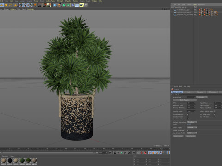The width and height of the screenshot is (222, 166).
Task: Select the first child object row
Action: [183, 10]
